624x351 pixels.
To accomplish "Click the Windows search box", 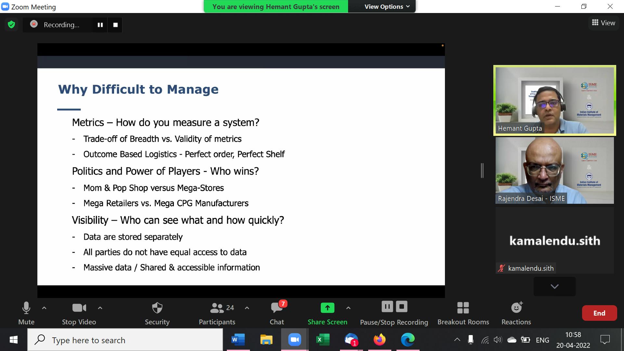I will pyautogui.click(x=125, y=340).
